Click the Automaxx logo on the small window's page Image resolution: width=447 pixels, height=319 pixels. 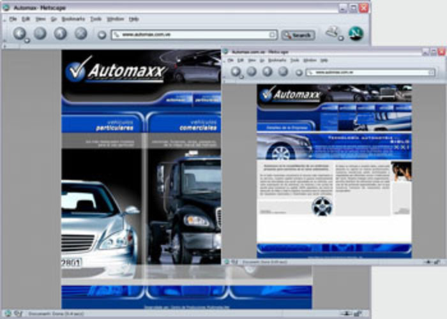[291, 94]
